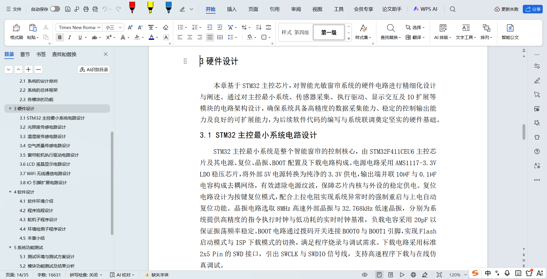This screenshot has width=547, height=279.
Task: Increase font size with A+ icon
Action: pos(130,27)
